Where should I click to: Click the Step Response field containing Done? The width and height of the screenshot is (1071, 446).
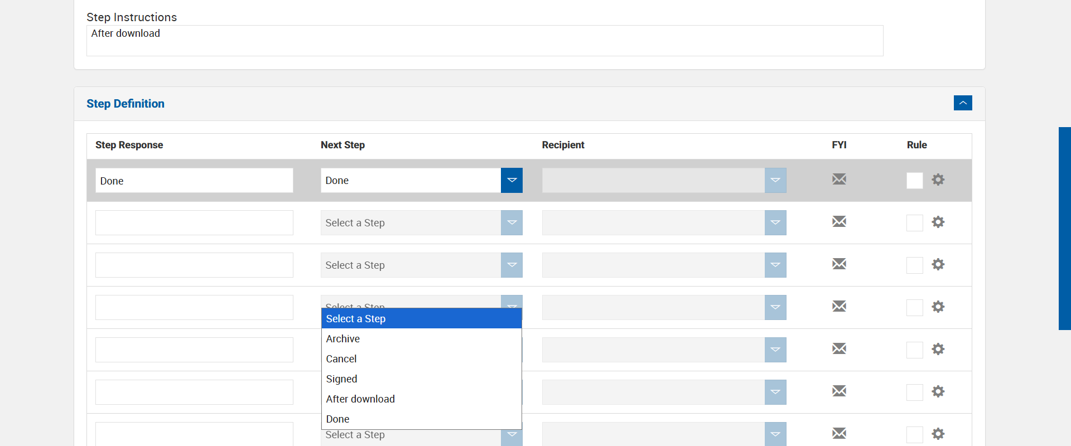click(194, 181)
